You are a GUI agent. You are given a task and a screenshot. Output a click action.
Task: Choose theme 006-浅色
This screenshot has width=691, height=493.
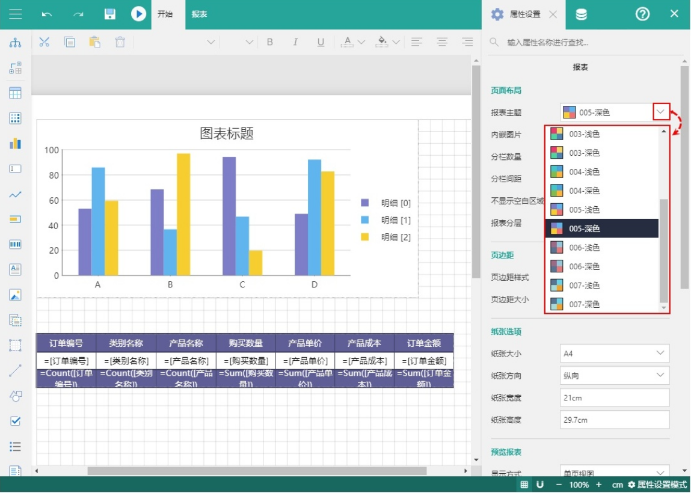[602, 248]
